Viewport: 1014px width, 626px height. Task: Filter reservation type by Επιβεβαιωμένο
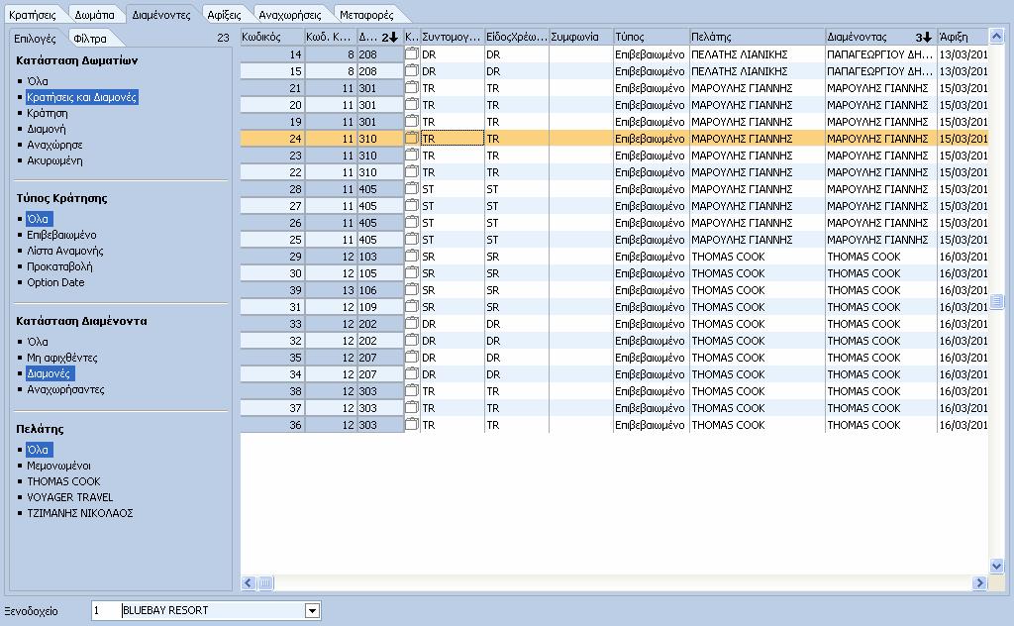coord(61,235)
